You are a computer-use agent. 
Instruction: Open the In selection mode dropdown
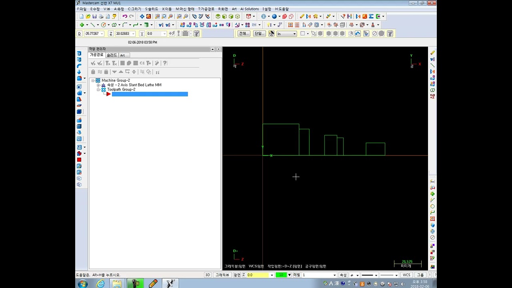tap(294, 34)
